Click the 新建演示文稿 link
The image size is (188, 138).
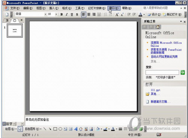pos(161,102)
